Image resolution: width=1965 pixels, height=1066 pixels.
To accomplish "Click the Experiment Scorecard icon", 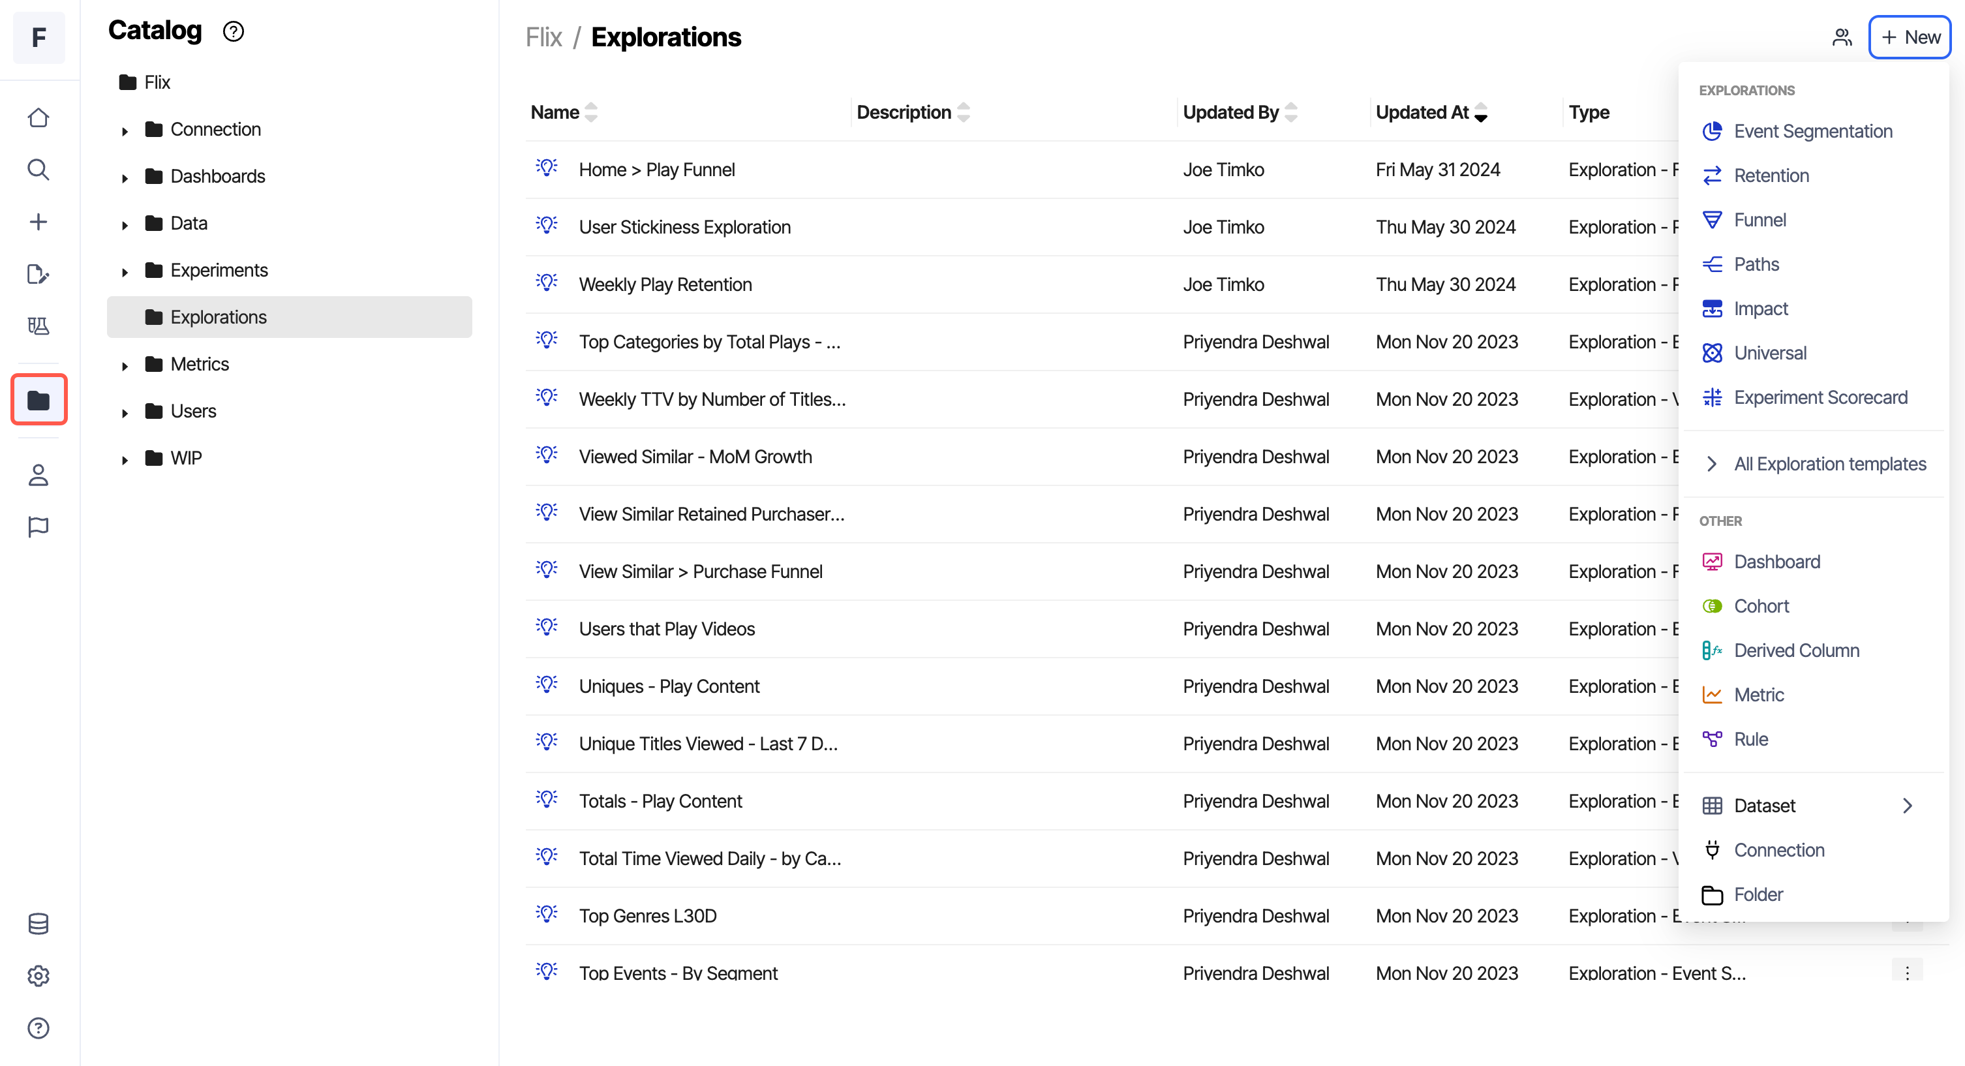I will pyautogui.click(x=1712, y=397).
